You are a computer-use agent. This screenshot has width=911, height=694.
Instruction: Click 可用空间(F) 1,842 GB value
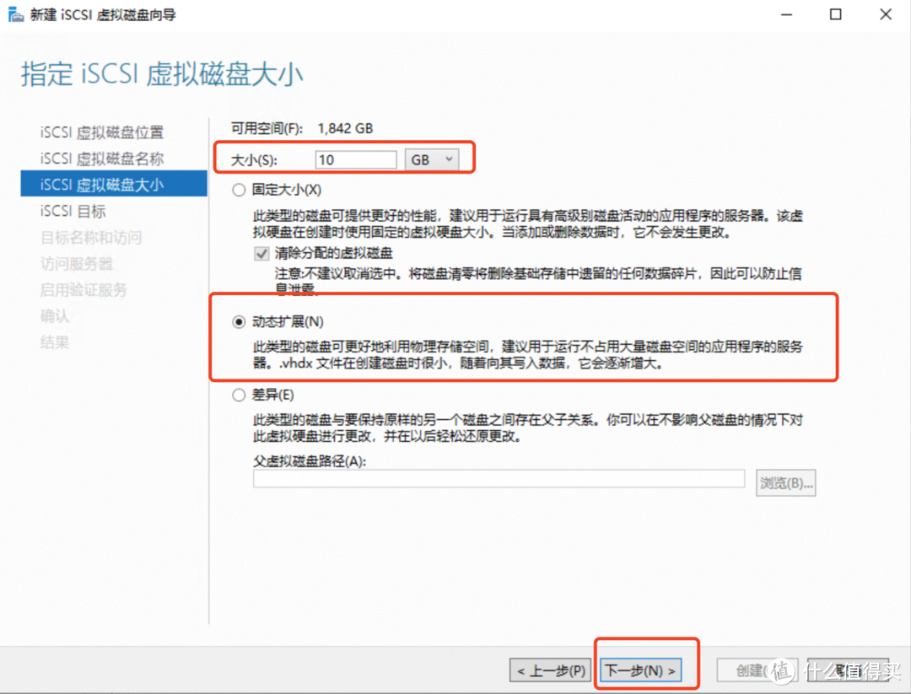345,128
